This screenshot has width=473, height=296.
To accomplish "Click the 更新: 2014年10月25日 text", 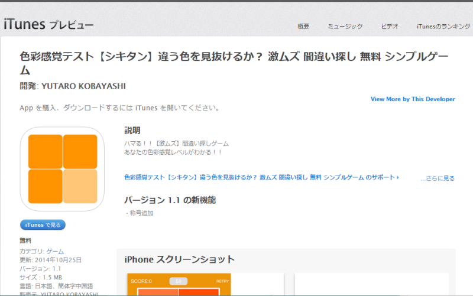I will coord(51,260).
